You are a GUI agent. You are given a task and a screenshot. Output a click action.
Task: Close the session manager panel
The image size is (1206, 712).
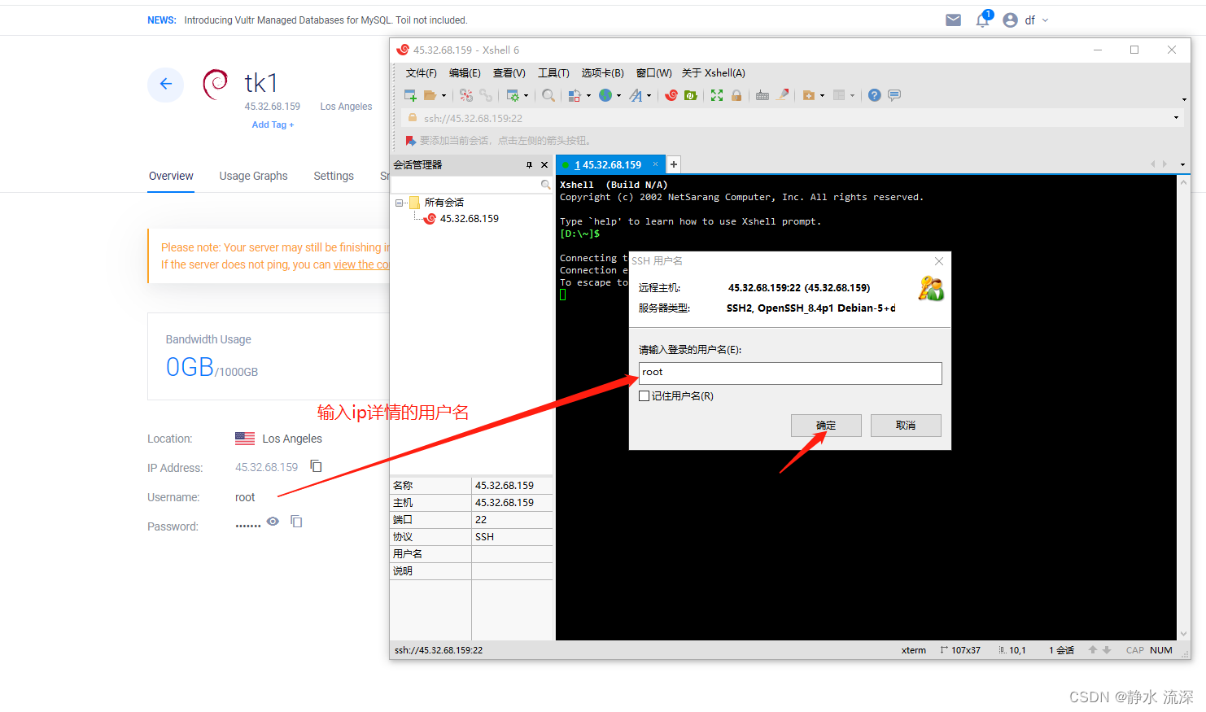[544, 165]
